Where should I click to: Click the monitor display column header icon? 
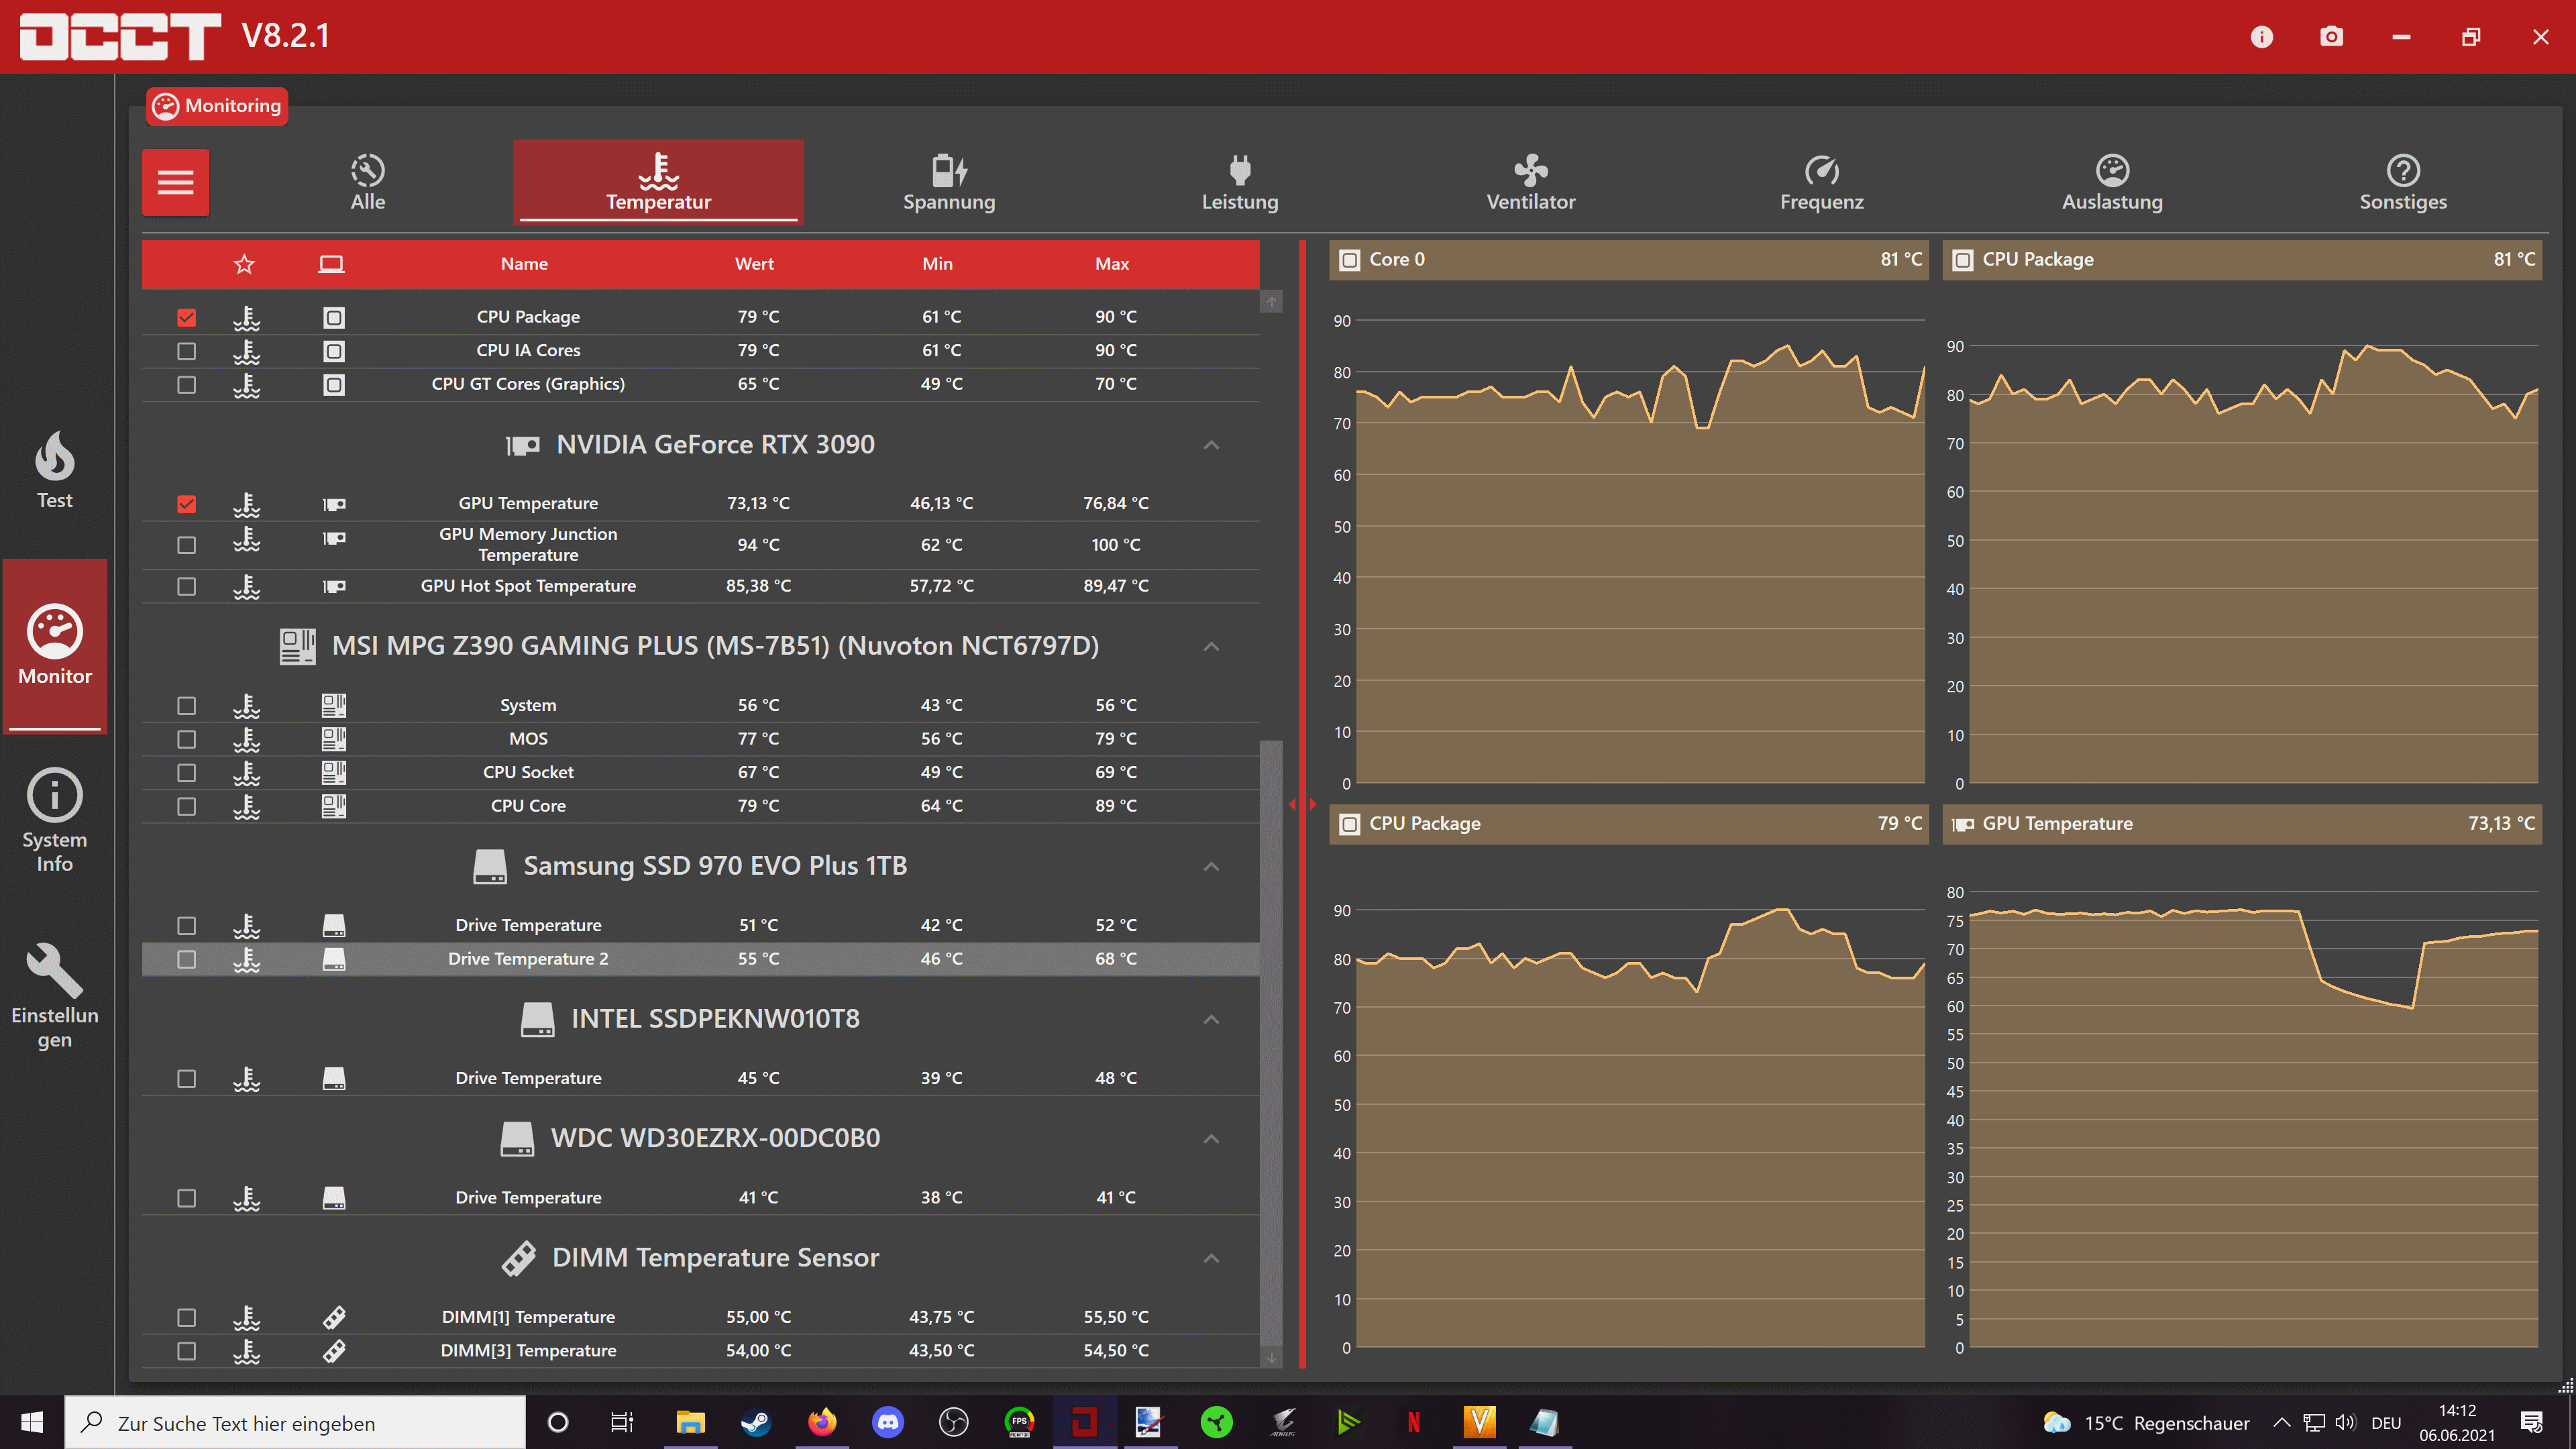[x=331, y=264]
